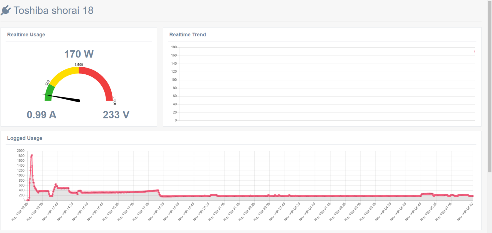The width and height of the screenshot is (492, 233).
Task: Click the Nov 15th 23:05 time label
Action: coord(262,212)
